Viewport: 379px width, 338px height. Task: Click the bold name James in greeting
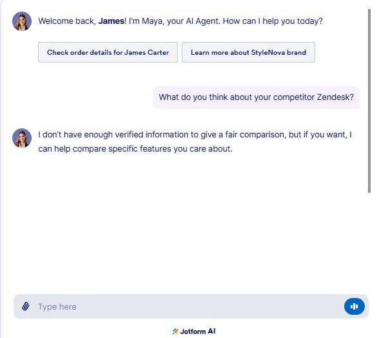[111, 21]
